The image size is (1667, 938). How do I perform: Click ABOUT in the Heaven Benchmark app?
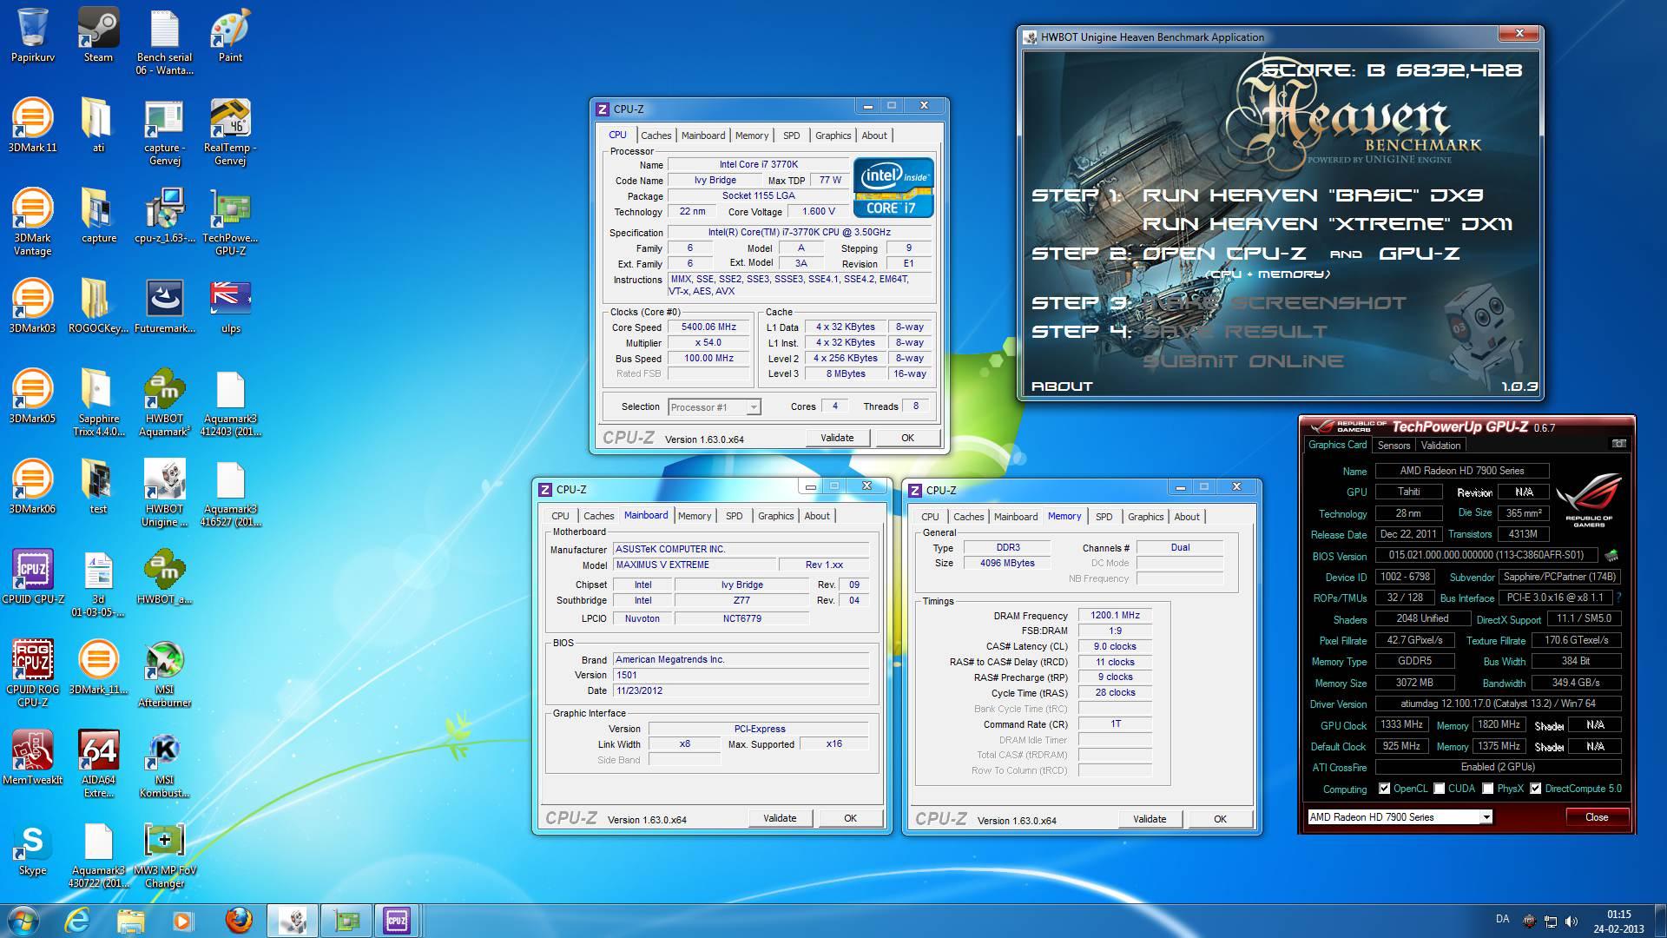(x=1062, y=386)
